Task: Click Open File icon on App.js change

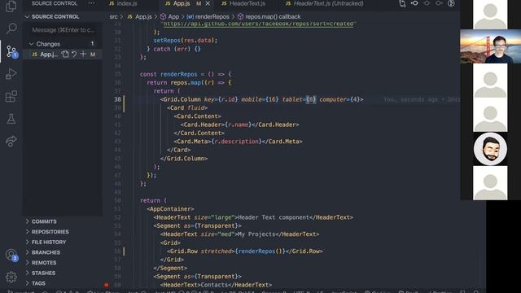Action: tap(65, 55)
